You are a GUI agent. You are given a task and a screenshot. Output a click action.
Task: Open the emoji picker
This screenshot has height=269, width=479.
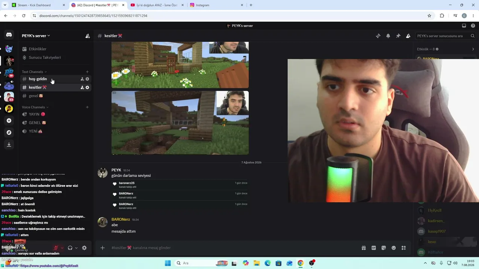click(x=394, y=248)
